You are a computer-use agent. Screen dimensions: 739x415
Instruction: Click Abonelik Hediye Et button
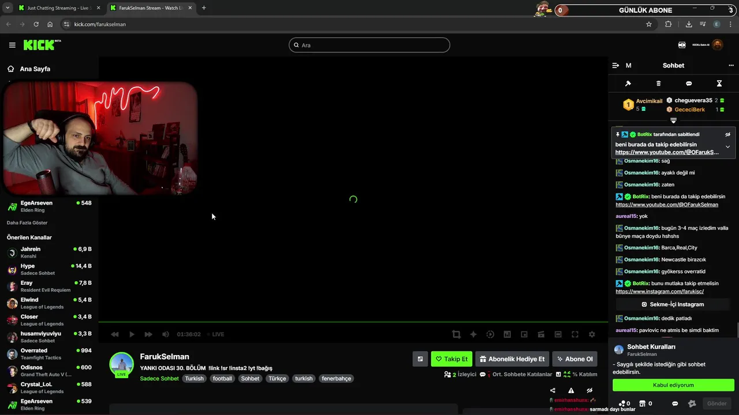pos(512,359)
